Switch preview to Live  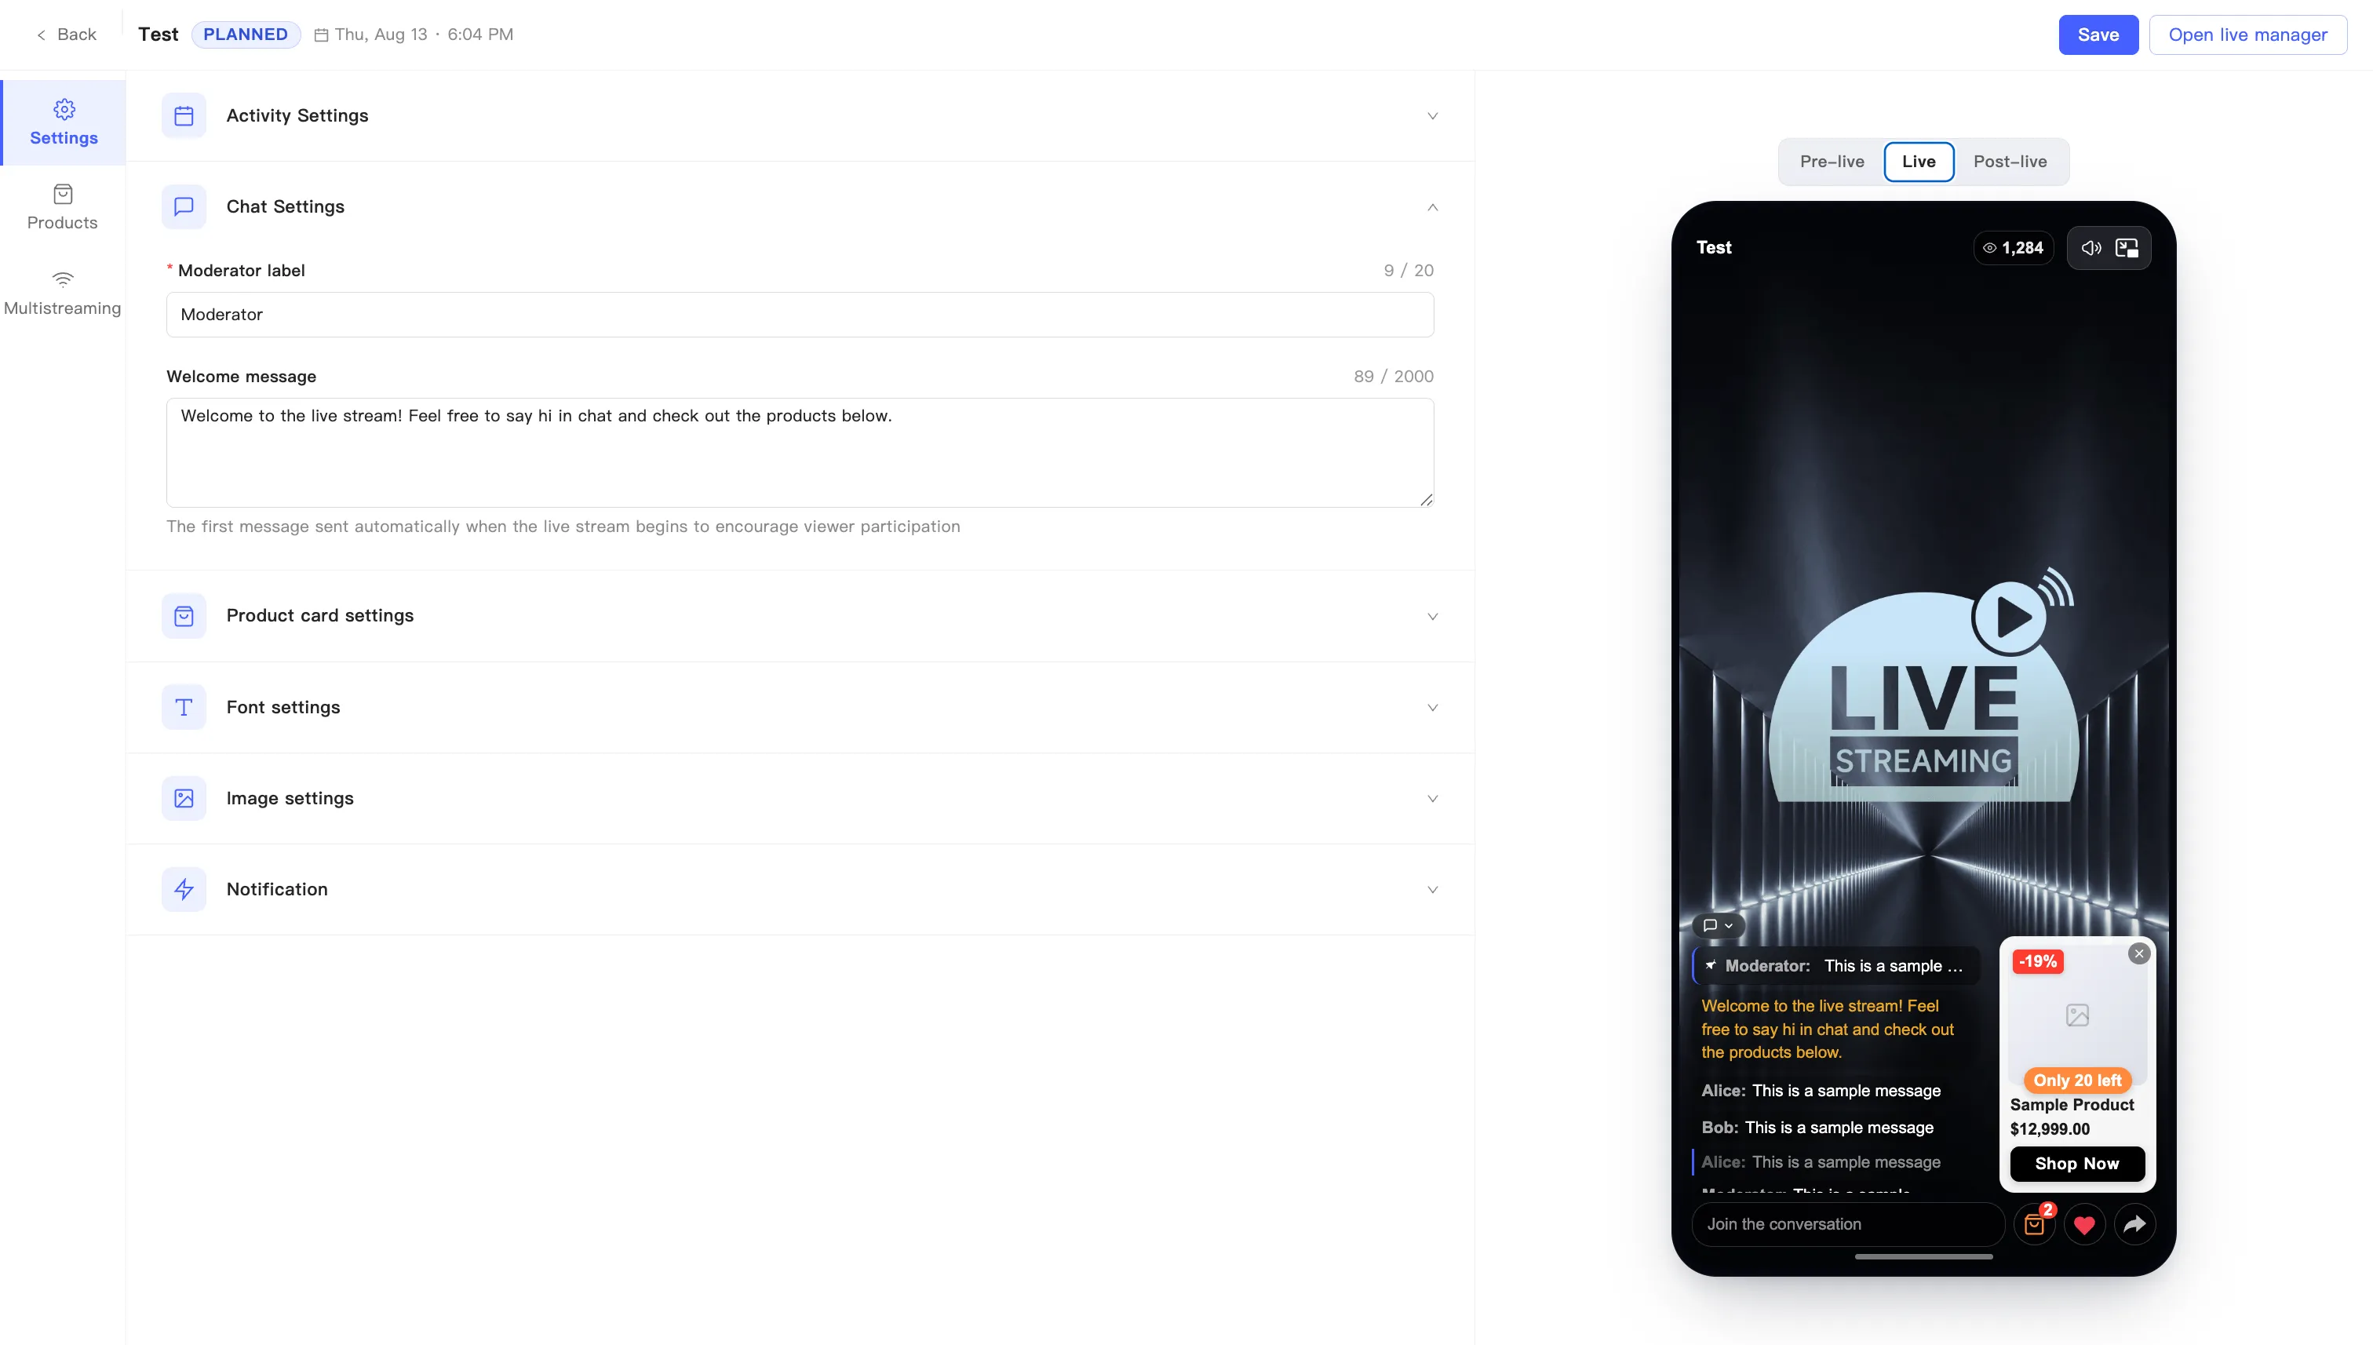1919,162
